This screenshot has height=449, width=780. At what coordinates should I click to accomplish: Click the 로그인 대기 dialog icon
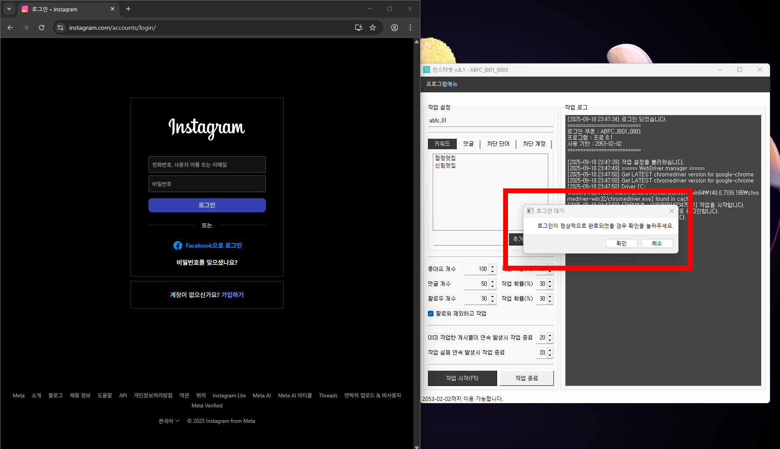(x=530, y=211)
